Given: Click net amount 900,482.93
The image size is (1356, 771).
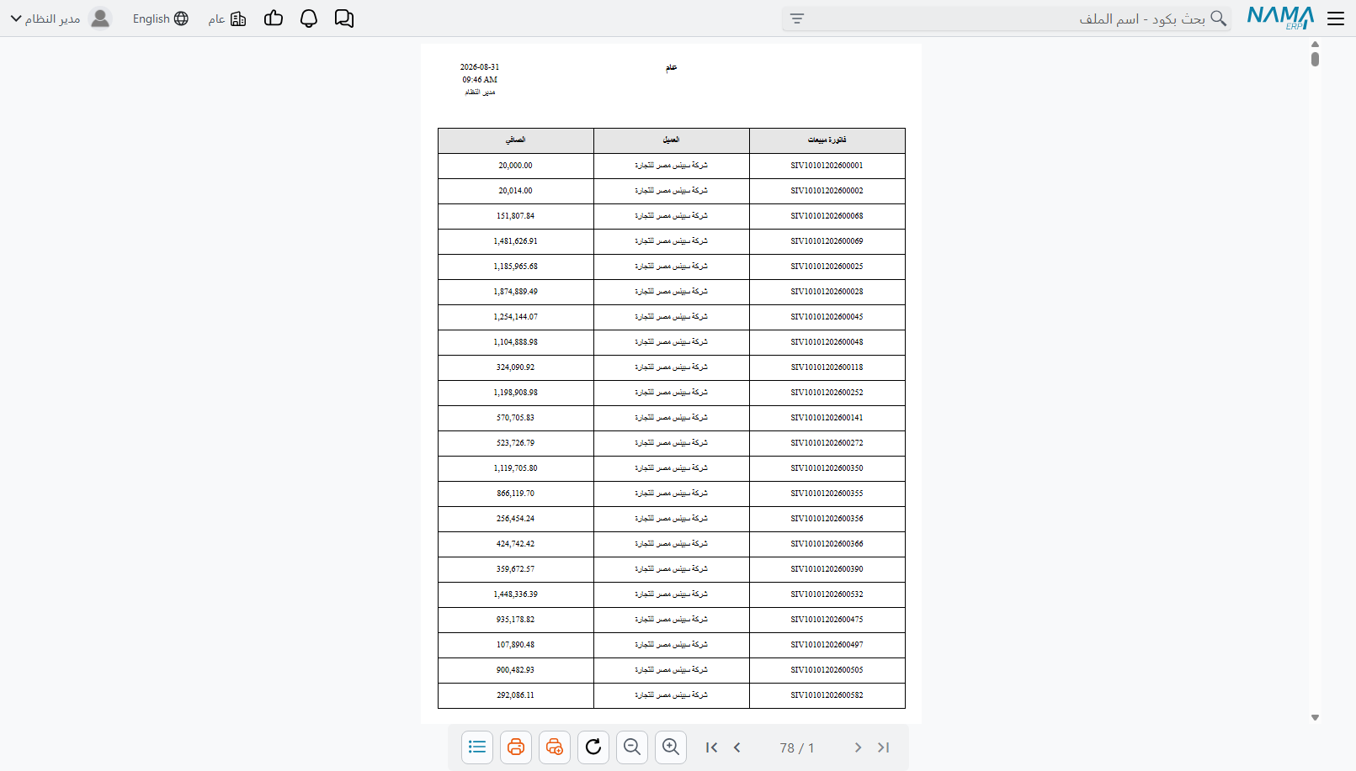Looking at the screenshot, I should click(x=516, y=670).
